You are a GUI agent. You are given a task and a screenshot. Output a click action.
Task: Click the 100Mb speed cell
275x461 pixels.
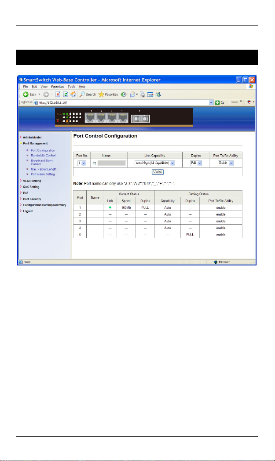[126, 207]
